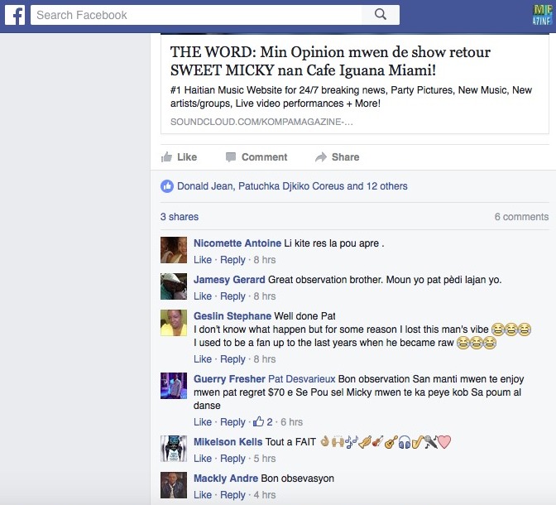Open Mikelson Kells's profile name link
Screen dimensions: 556x505
[x=228, y=442]
